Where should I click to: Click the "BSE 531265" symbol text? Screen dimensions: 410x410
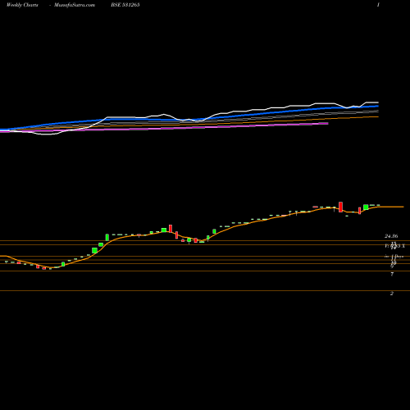click(125, 5)
